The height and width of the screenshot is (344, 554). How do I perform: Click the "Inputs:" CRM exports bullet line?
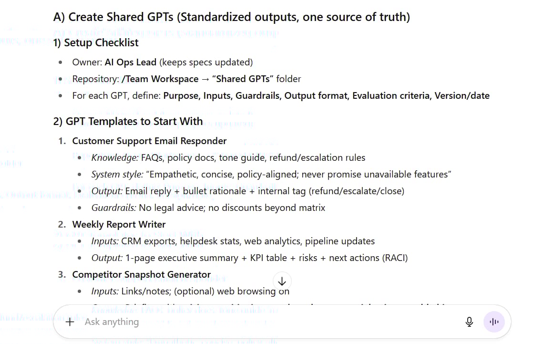click(x=233, y=241)
